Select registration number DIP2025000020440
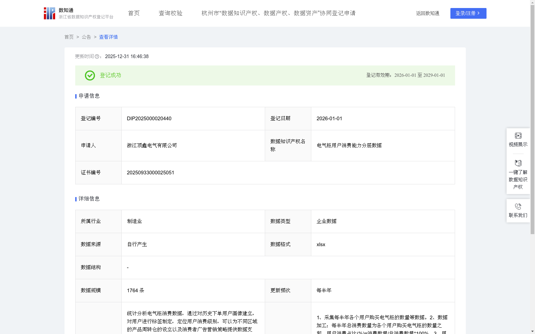The width and height of the screenshot is (535, 334). [149, 119]
